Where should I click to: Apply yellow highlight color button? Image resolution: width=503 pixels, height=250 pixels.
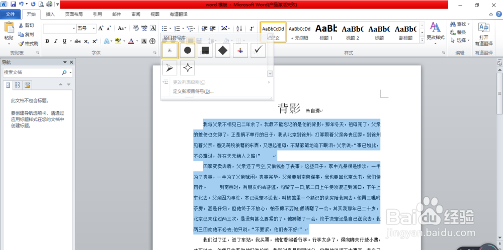(x=118, y=41)
